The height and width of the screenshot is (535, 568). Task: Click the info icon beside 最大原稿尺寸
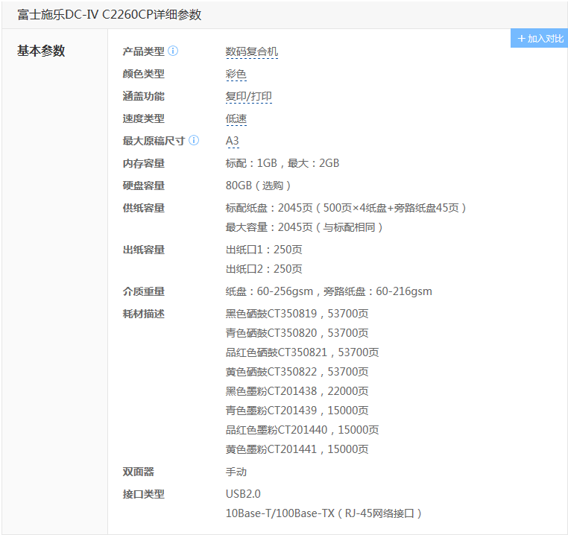click(x=194, y=140)
